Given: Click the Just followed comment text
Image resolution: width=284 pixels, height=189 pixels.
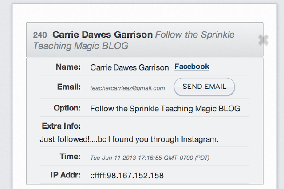Looking at the screenshot, I should 129,139.
